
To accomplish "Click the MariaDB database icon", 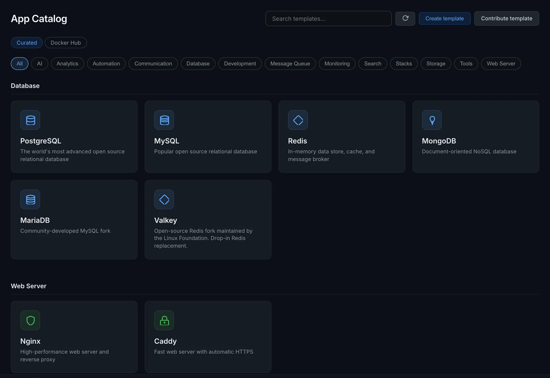I will 30,199.
